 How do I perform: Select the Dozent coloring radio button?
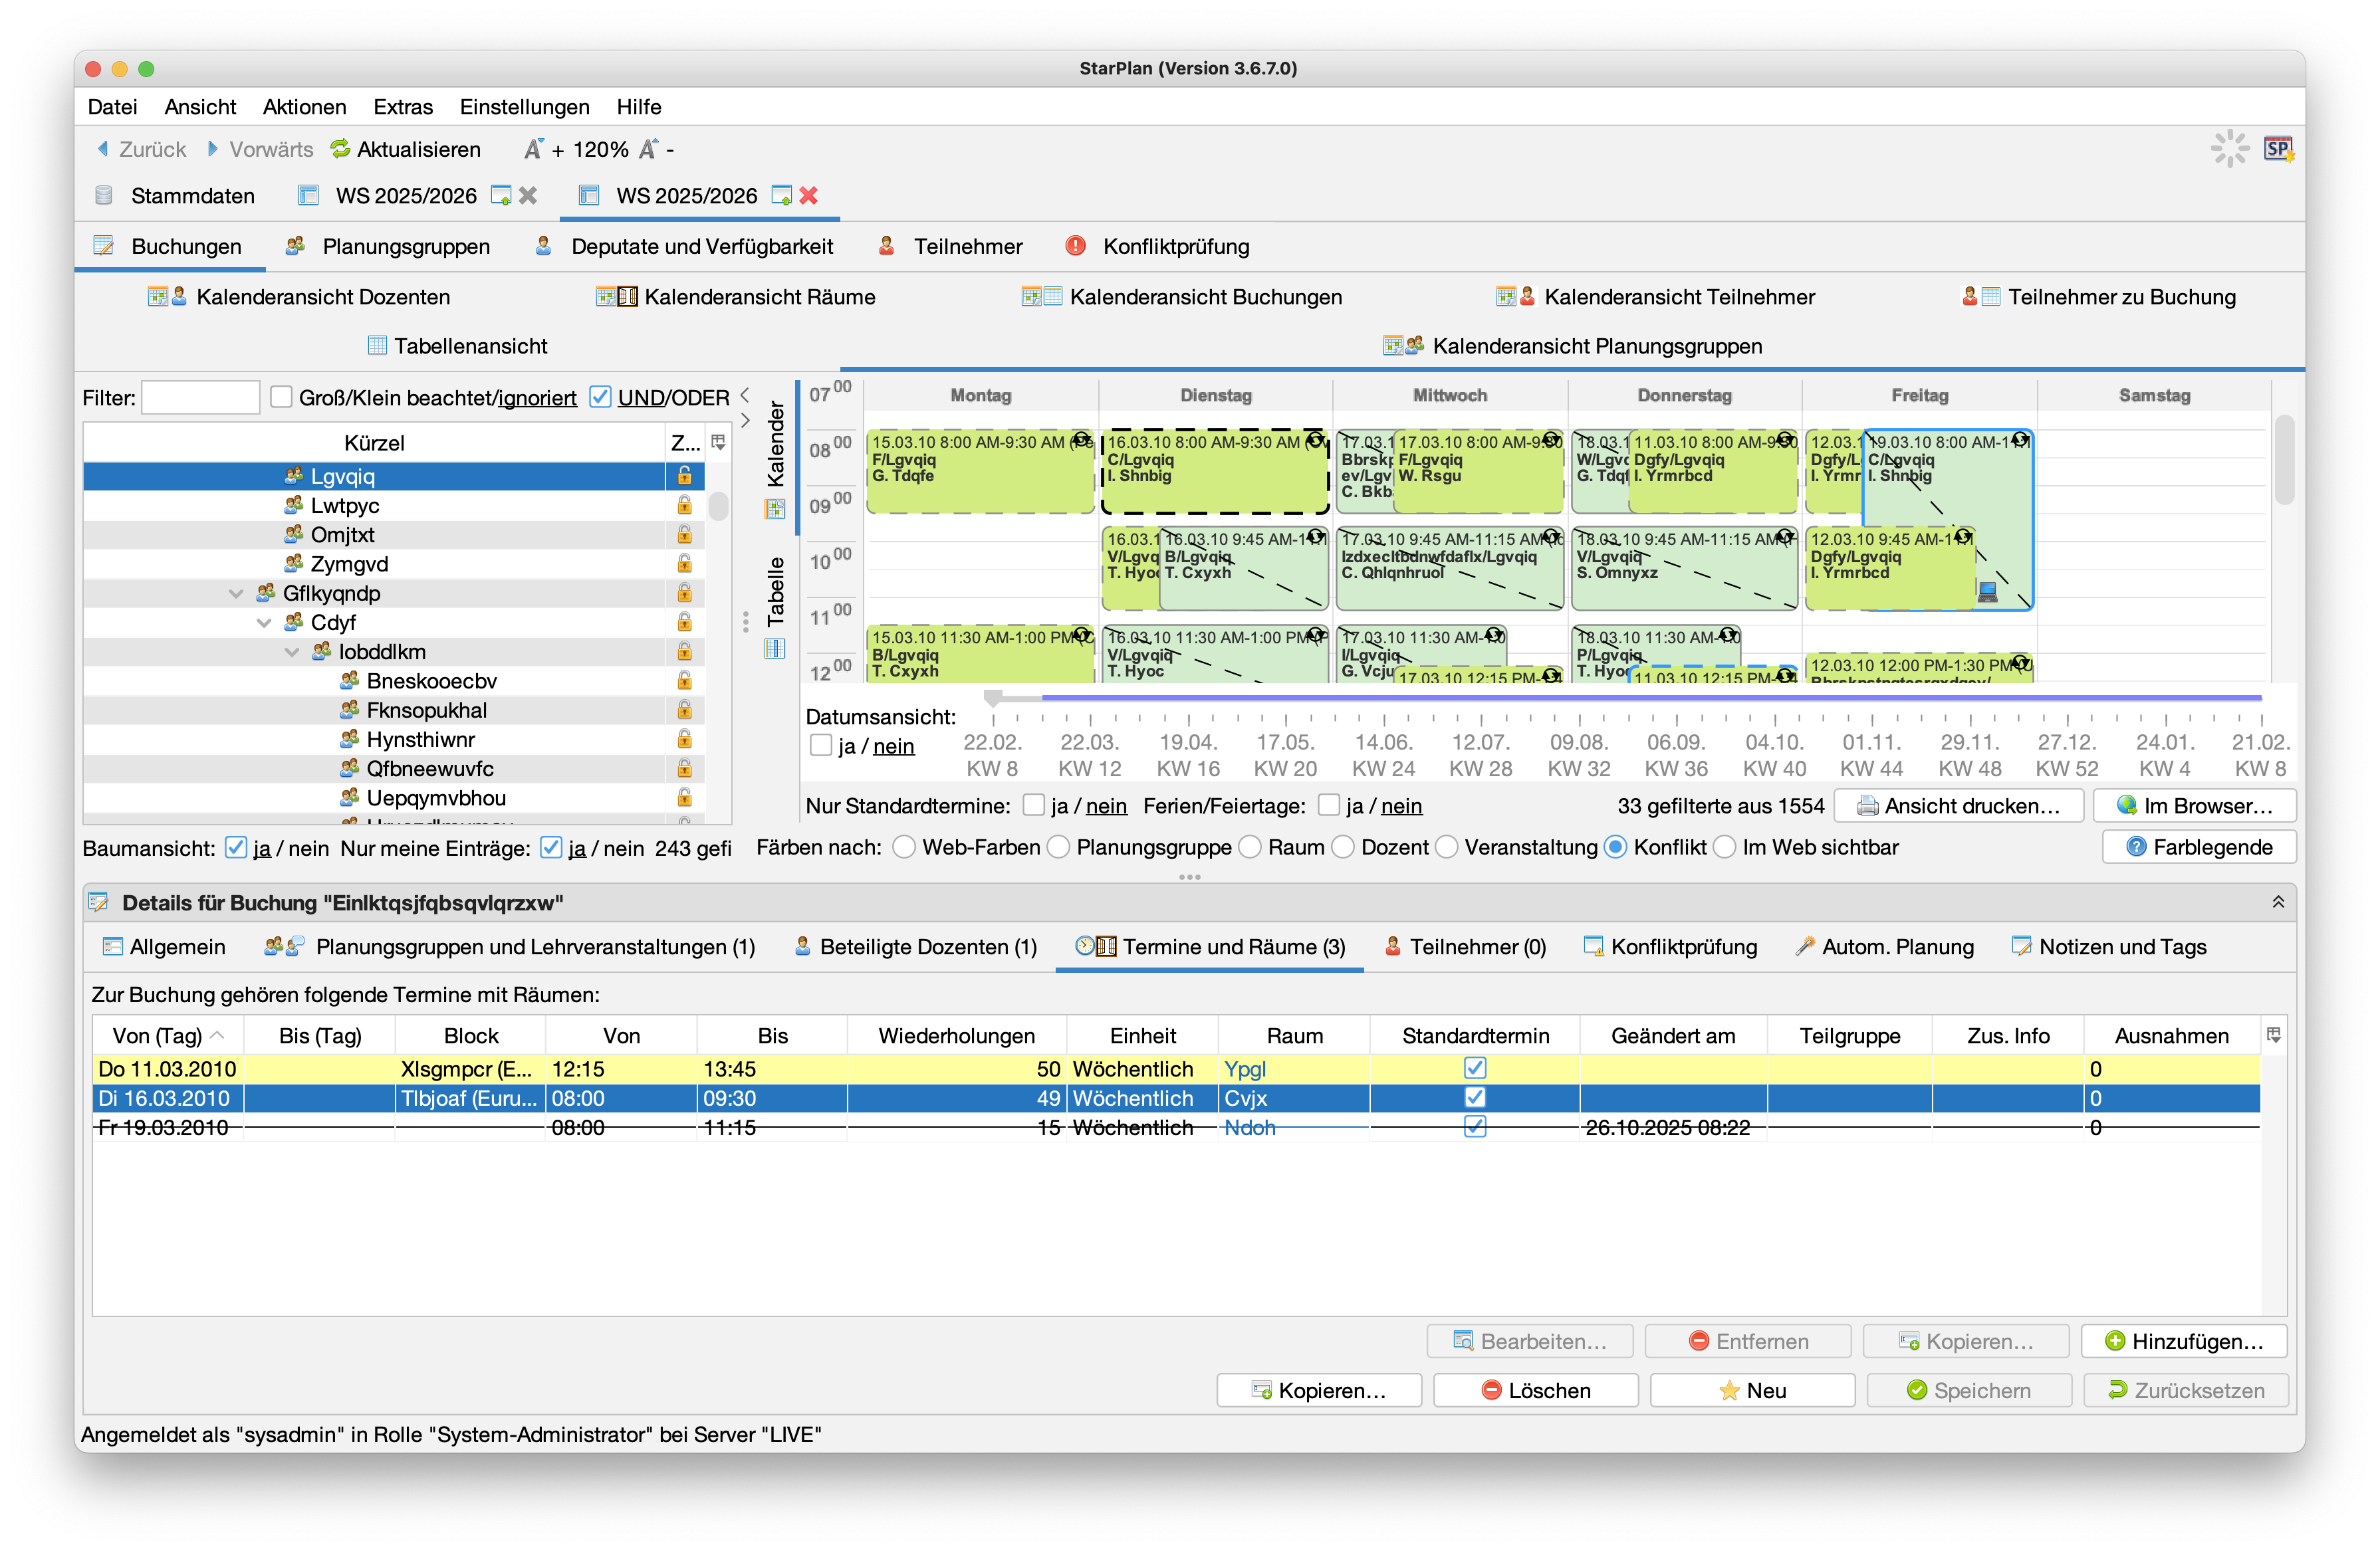(x=1343, y=847)
